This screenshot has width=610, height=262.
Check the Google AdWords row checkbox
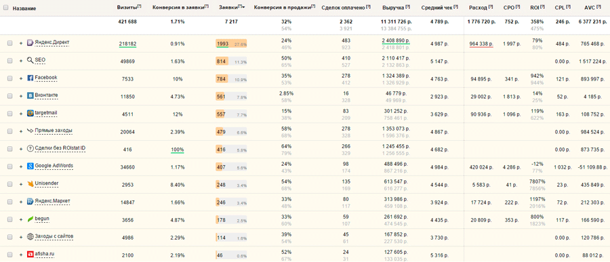tap(9, 167)
